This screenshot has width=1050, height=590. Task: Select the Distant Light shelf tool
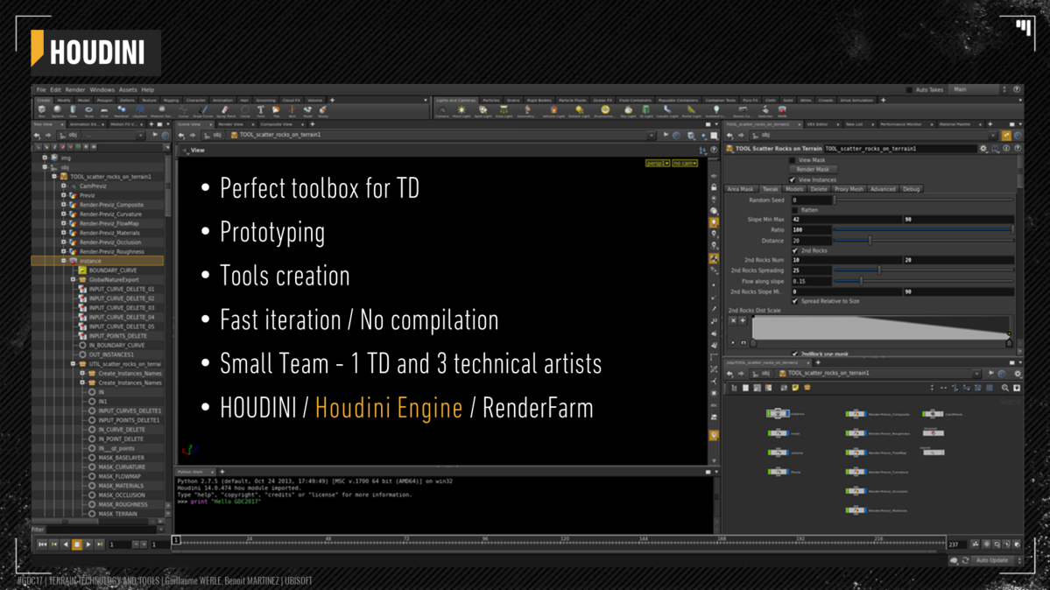[579, 111]
